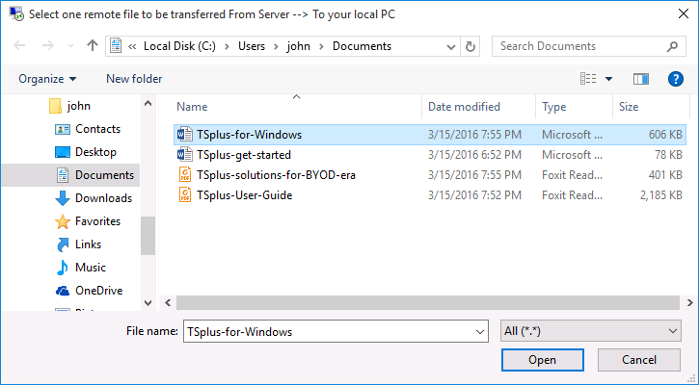Screen dimensions: 699x385
Task: Toggle the preview pane icon
Action: tap(641, 79)
